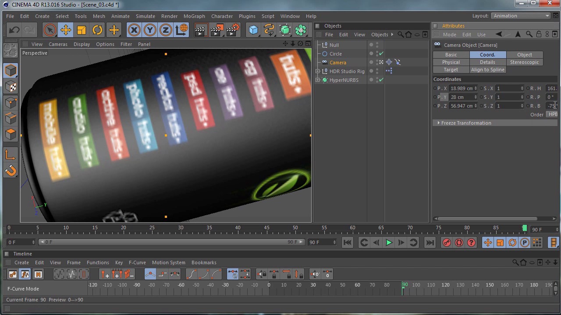The height and width of the screenshot is (315, 561).
Task: Click the preview range slider bar
Action: (172, 242)
